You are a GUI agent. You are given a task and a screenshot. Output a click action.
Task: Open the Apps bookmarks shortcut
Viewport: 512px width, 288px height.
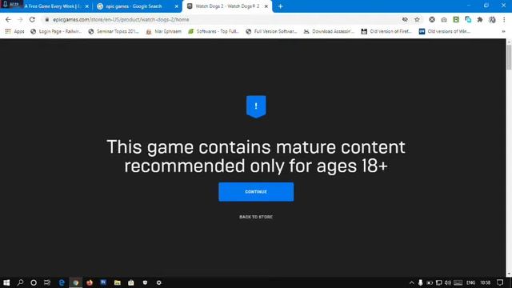click(14, 31)
